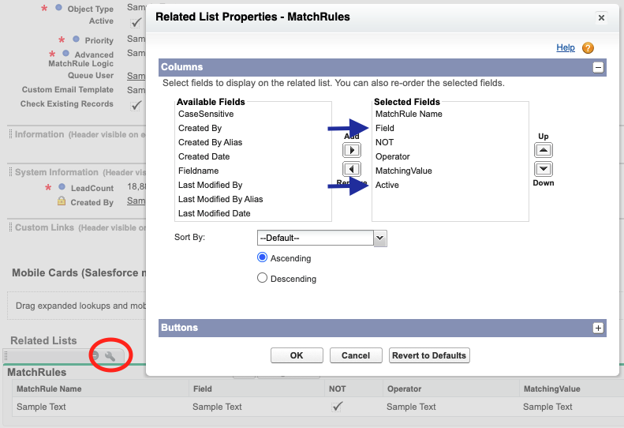Click the orange help question-mark icon

pyautogui.click(x=588, y=48)
